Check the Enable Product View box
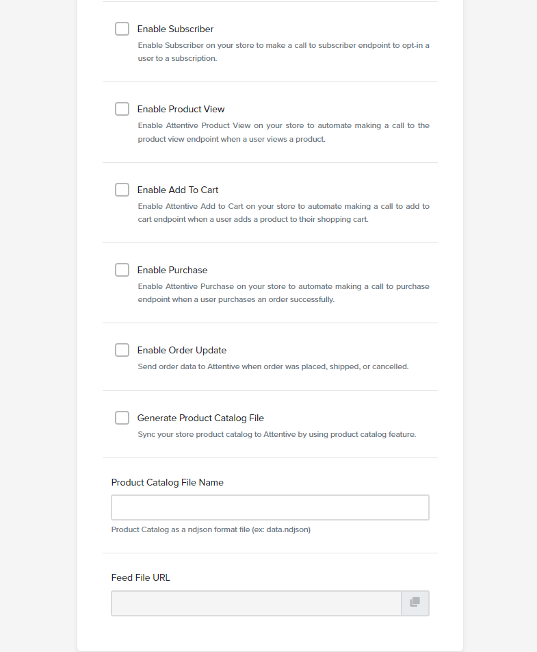 click(122, 109)
